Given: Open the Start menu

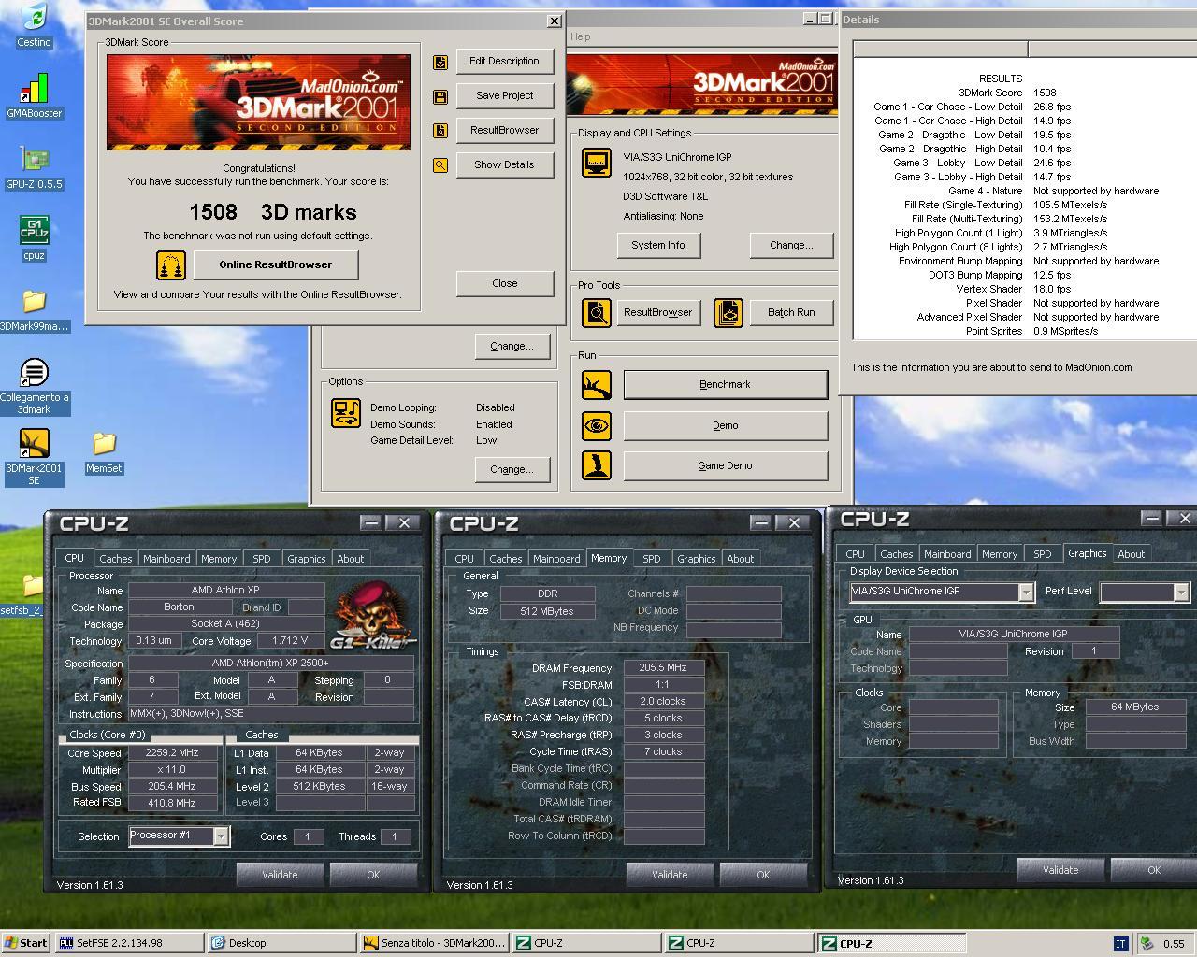Looking at the screenshot, I should click(x=26, y=943).
